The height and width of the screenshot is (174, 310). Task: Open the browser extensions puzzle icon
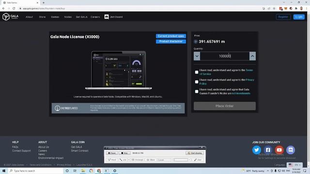pyautogui.click(x=296, y=9)
